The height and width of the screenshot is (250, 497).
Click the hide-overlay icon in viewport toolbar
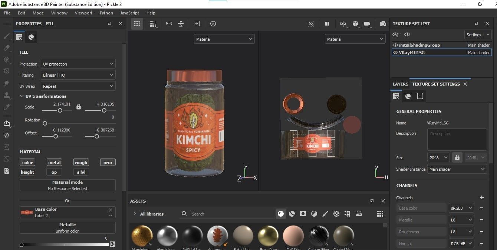[x=311, y=24]
